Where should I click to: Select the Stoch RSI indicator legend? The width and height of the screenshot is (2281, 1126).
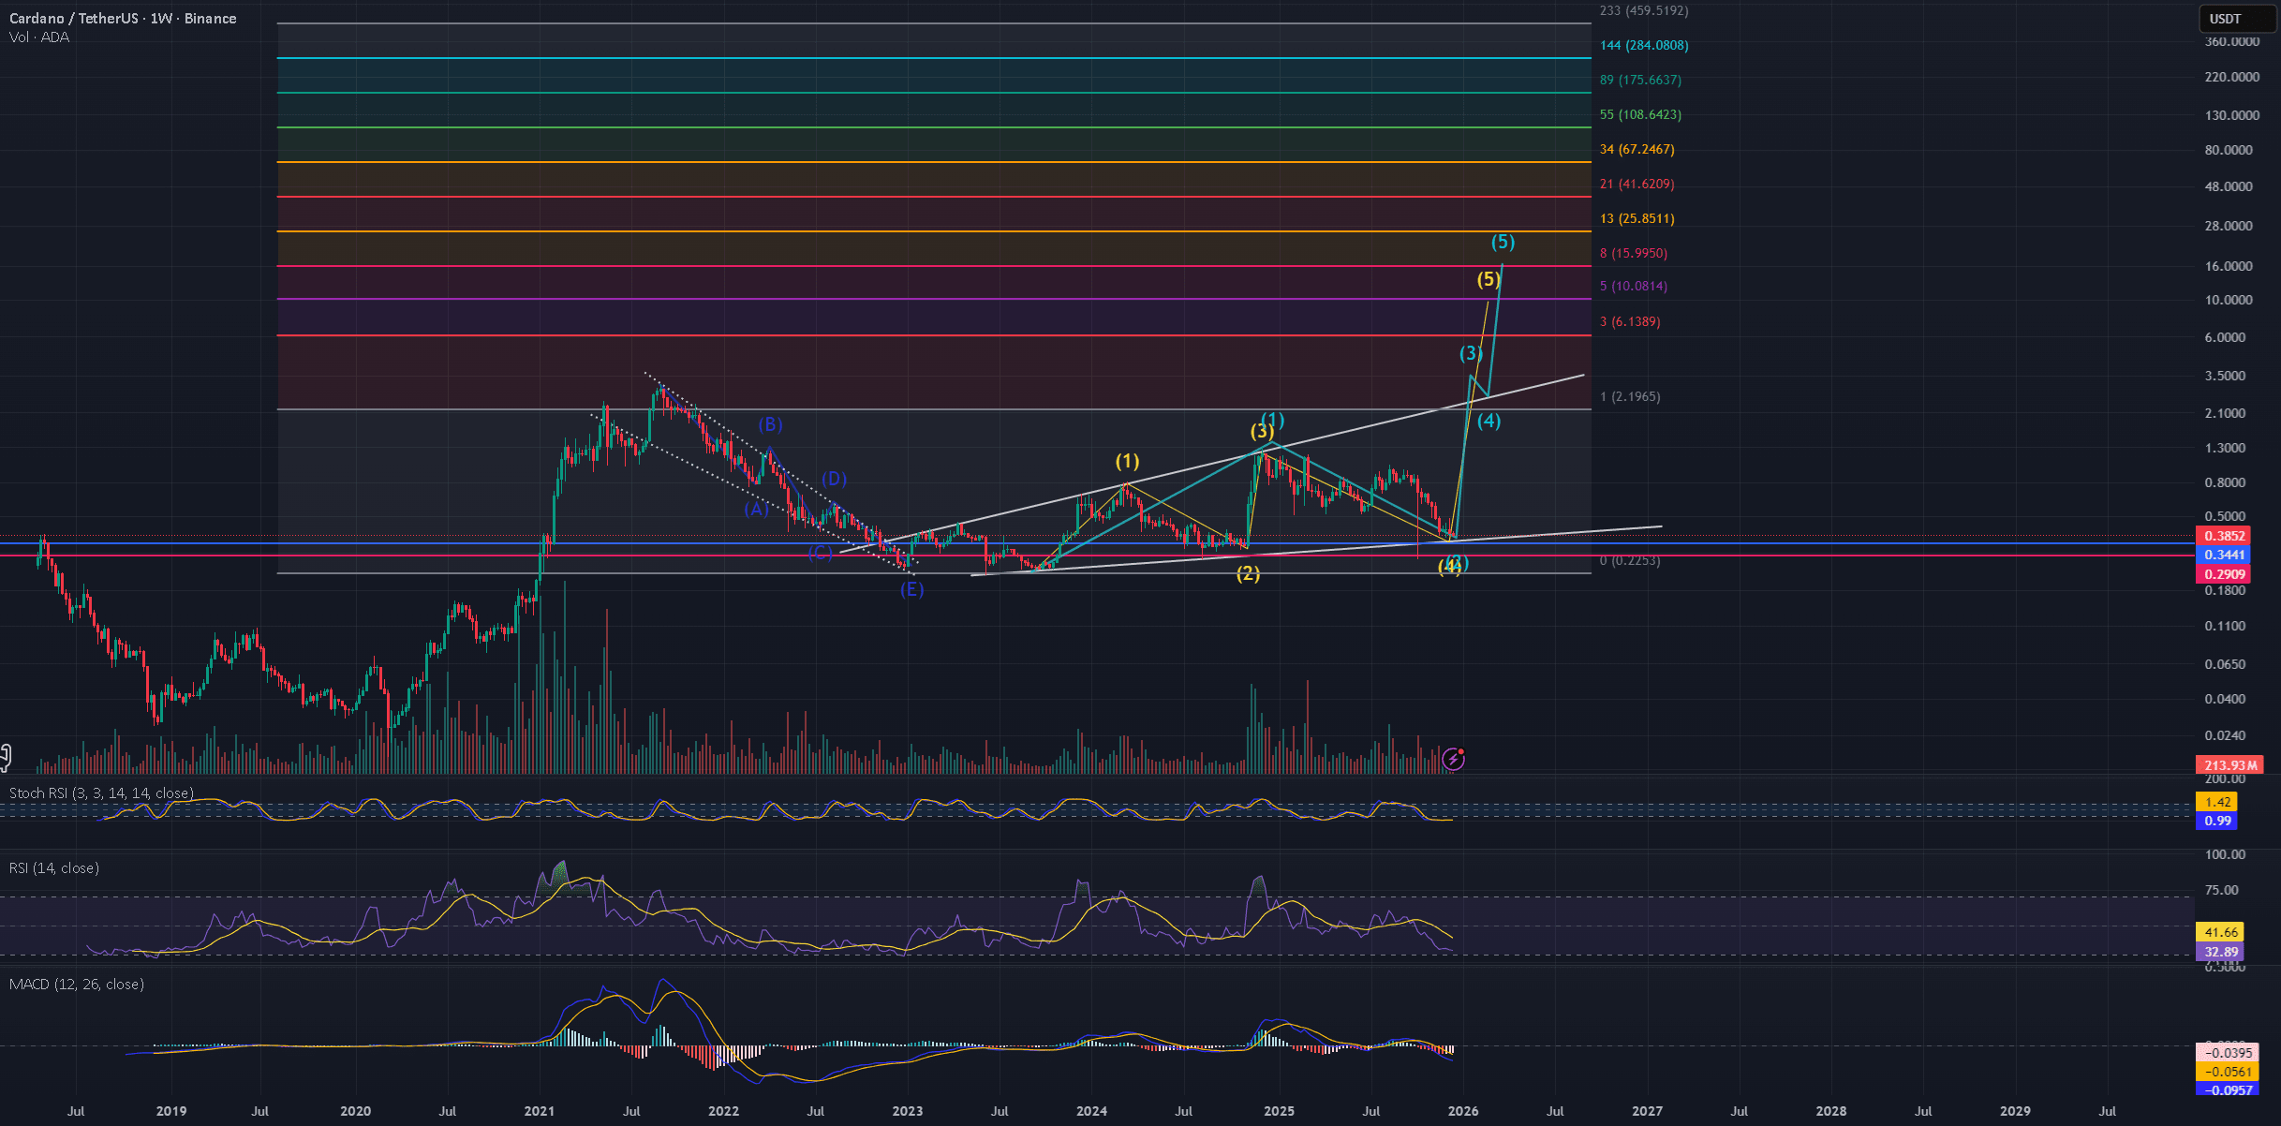[x=101, y=793]
